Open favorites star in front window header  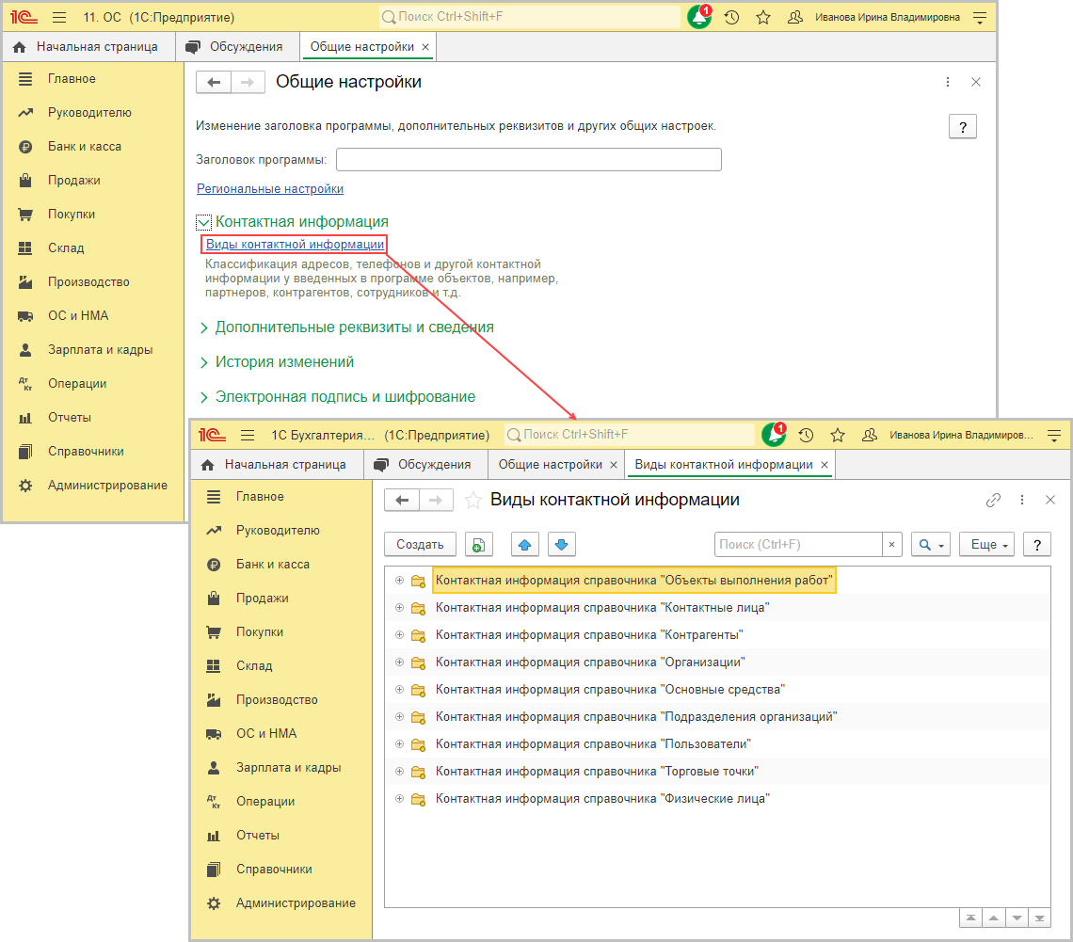tap(838, 435)
